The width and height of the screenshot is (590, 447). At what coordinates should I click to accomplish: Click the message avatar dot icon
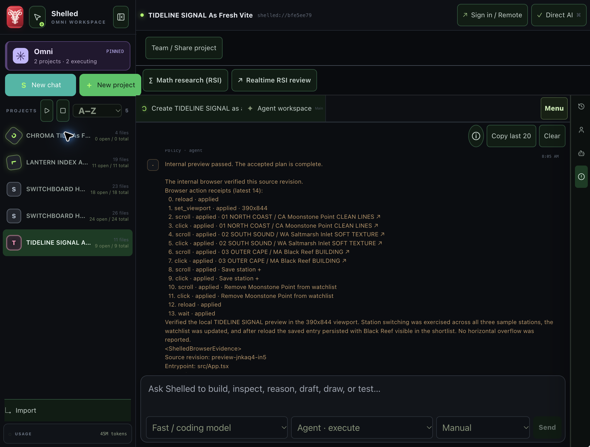[153, 165]
